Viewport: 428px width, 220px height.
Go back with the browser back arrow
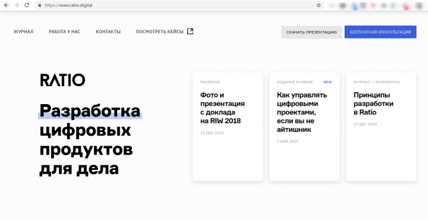click(x=7, y=5)
